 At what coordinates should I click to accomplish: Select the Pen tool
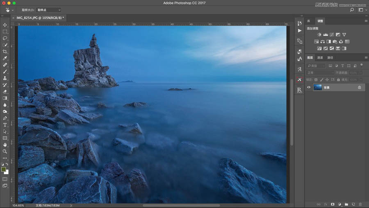[x=5, y=118]
